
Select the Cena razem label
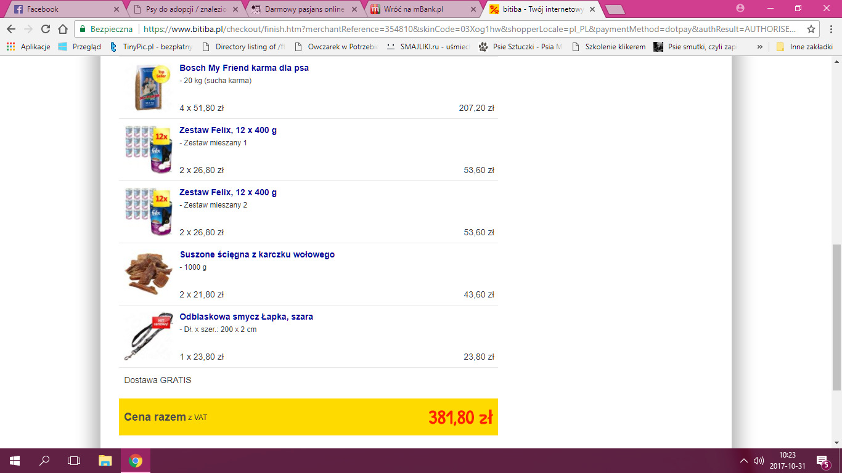pos(155,417)
